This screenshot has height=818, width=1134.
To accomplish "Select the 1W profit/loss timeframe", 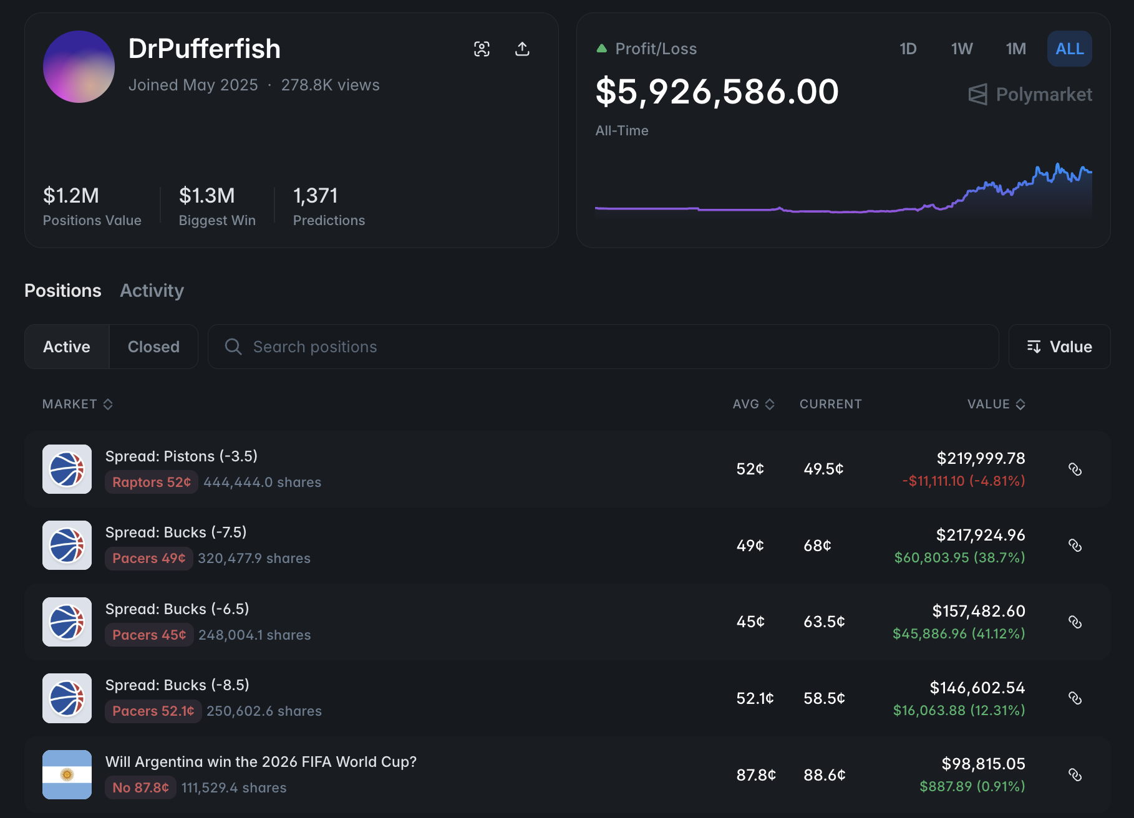I will [x=961, y=49].
